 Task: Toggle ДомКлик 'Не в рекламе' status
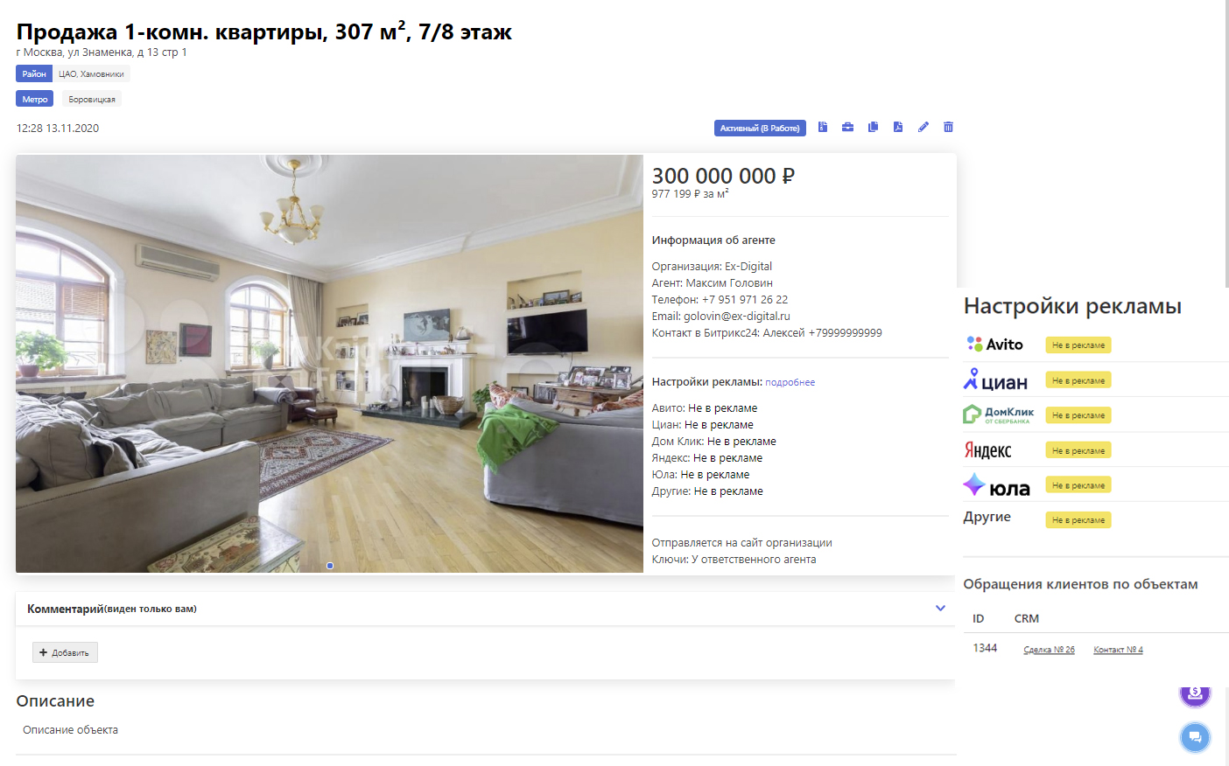click(x=1078, y=415)
